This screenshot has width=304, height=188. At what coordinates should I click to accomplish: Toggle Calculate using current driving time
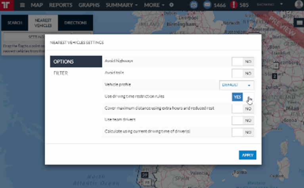tap(243, 132)
